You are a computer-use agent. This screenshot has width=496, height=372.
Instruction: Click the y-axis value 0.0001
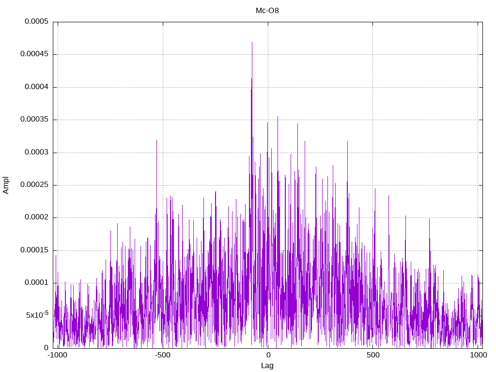(37, 282)
